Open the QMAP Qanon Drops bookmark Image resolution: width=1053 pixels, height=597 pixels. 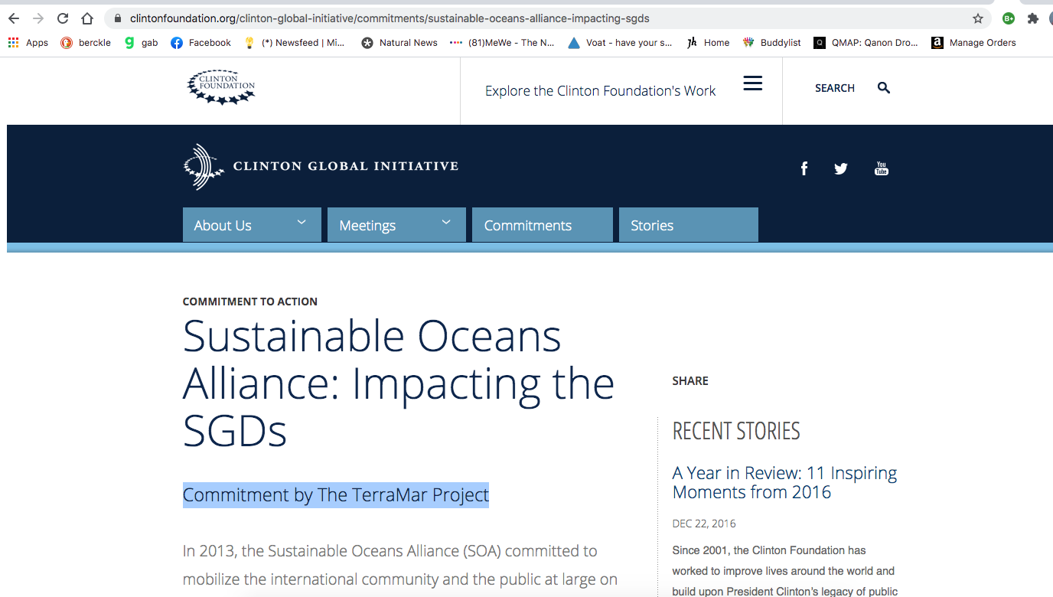click(866, 43)
